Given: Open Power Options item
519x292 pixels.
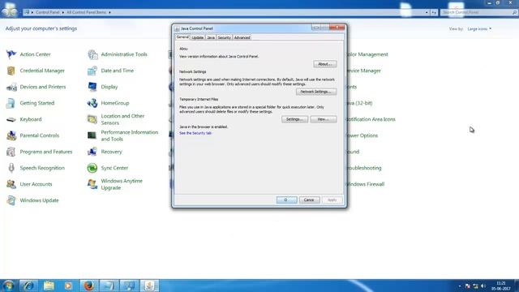Looking at the screenshot, I should point(362,135).
